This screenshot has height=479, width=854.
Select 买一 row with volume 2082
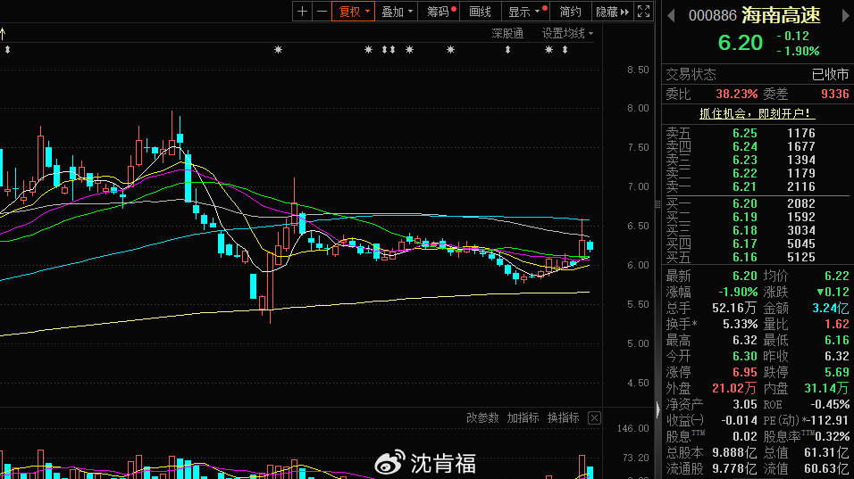click(758, 204)
